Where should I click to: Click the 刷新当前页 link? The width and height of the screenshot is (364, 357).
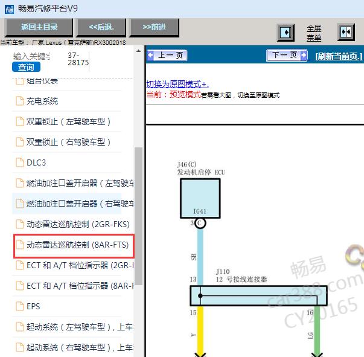[339, 56]
